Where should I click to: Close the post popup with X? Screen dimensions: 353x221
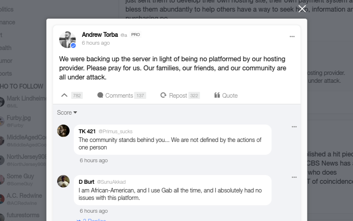coord(302,9)
